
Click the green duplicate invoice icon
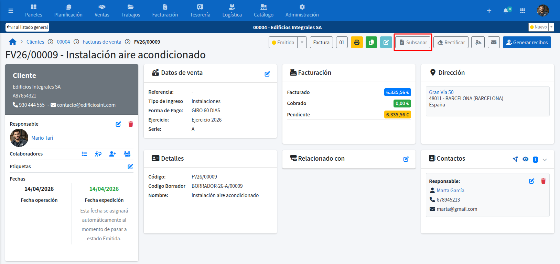pyautogui.click(x=371, y=43)
